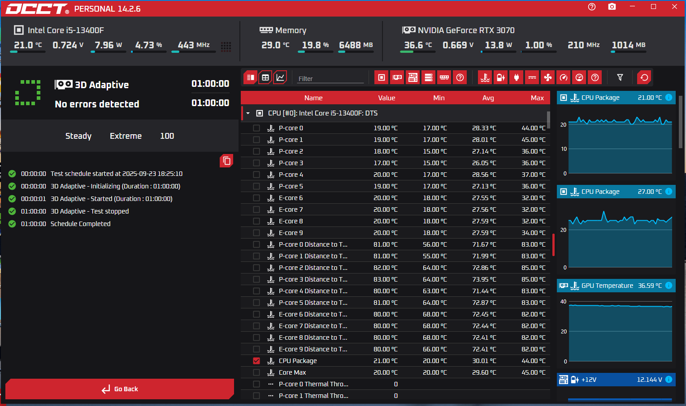Open the help question mark in title bar
The height and width of the screenshot is (406, 686).
592,7
